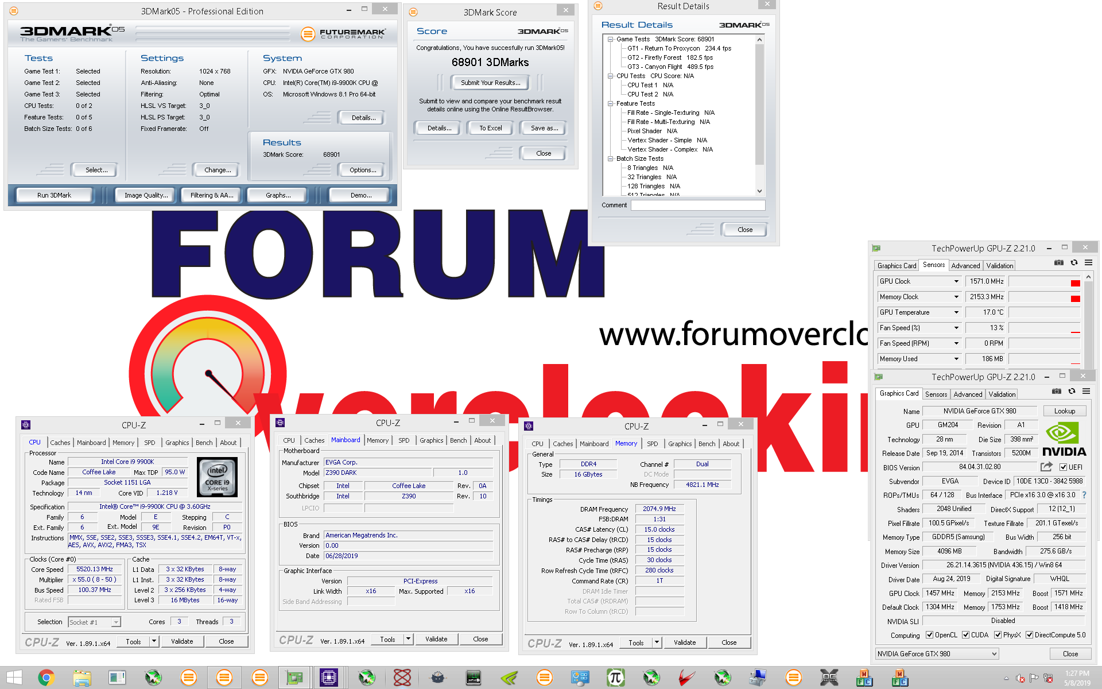This screenshot has height=689, width=1102.
Task: Click refresh icon in GPU-Z Sensors window
Action: (x=1074, y=263)
